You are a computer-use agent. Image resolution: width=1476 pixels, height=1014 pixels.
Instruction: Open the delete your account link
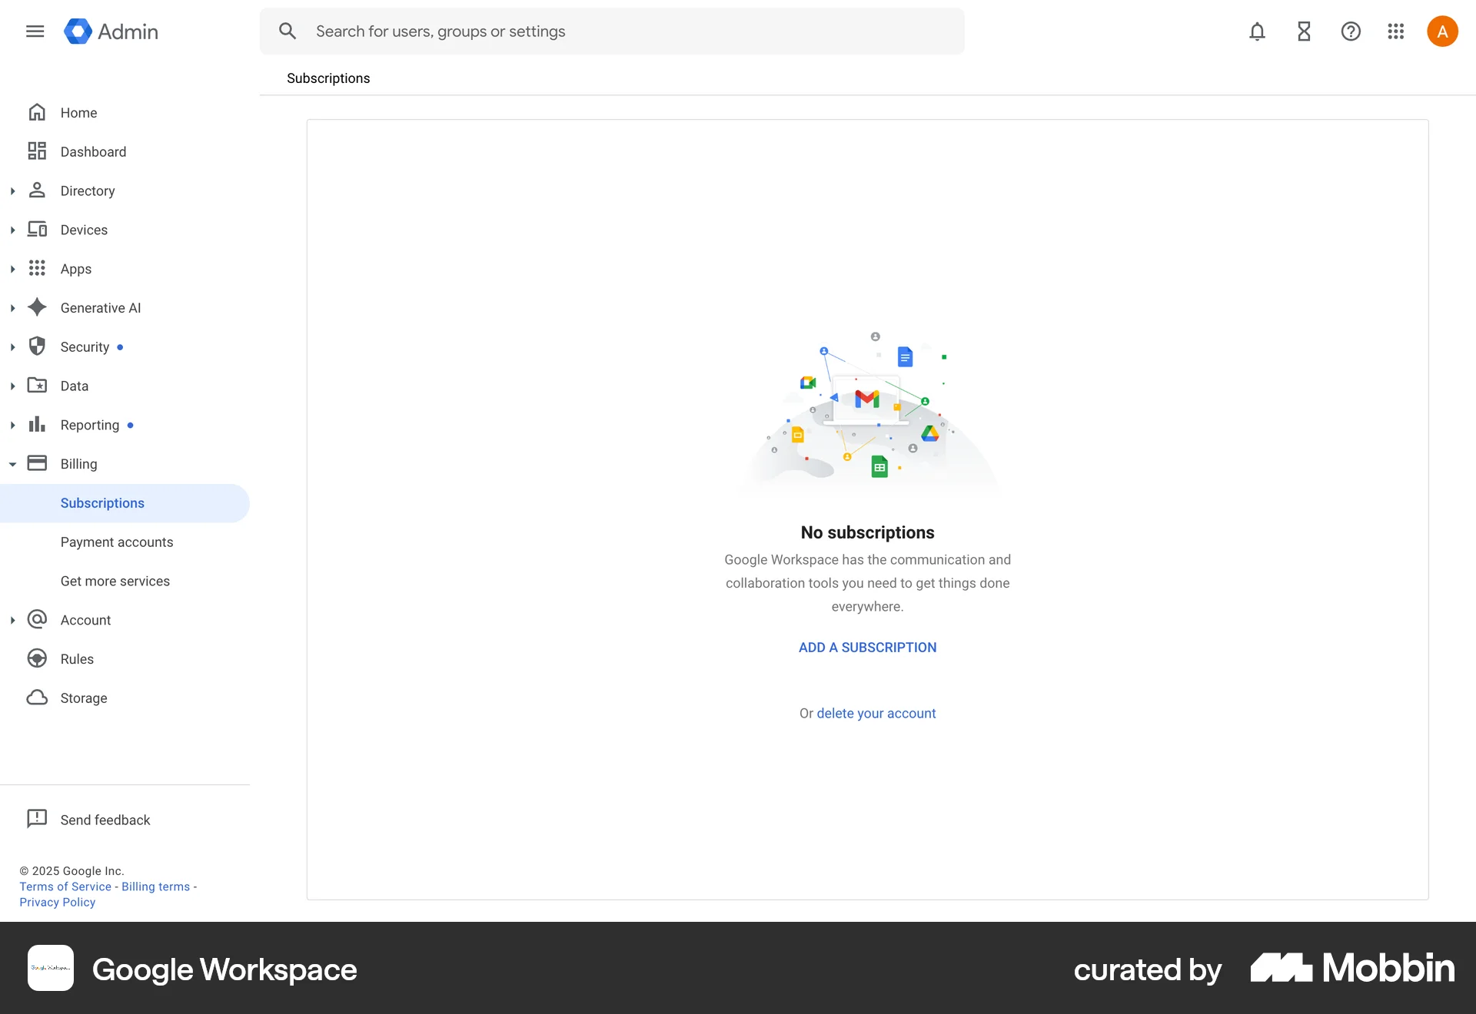(x=876, y=713)
